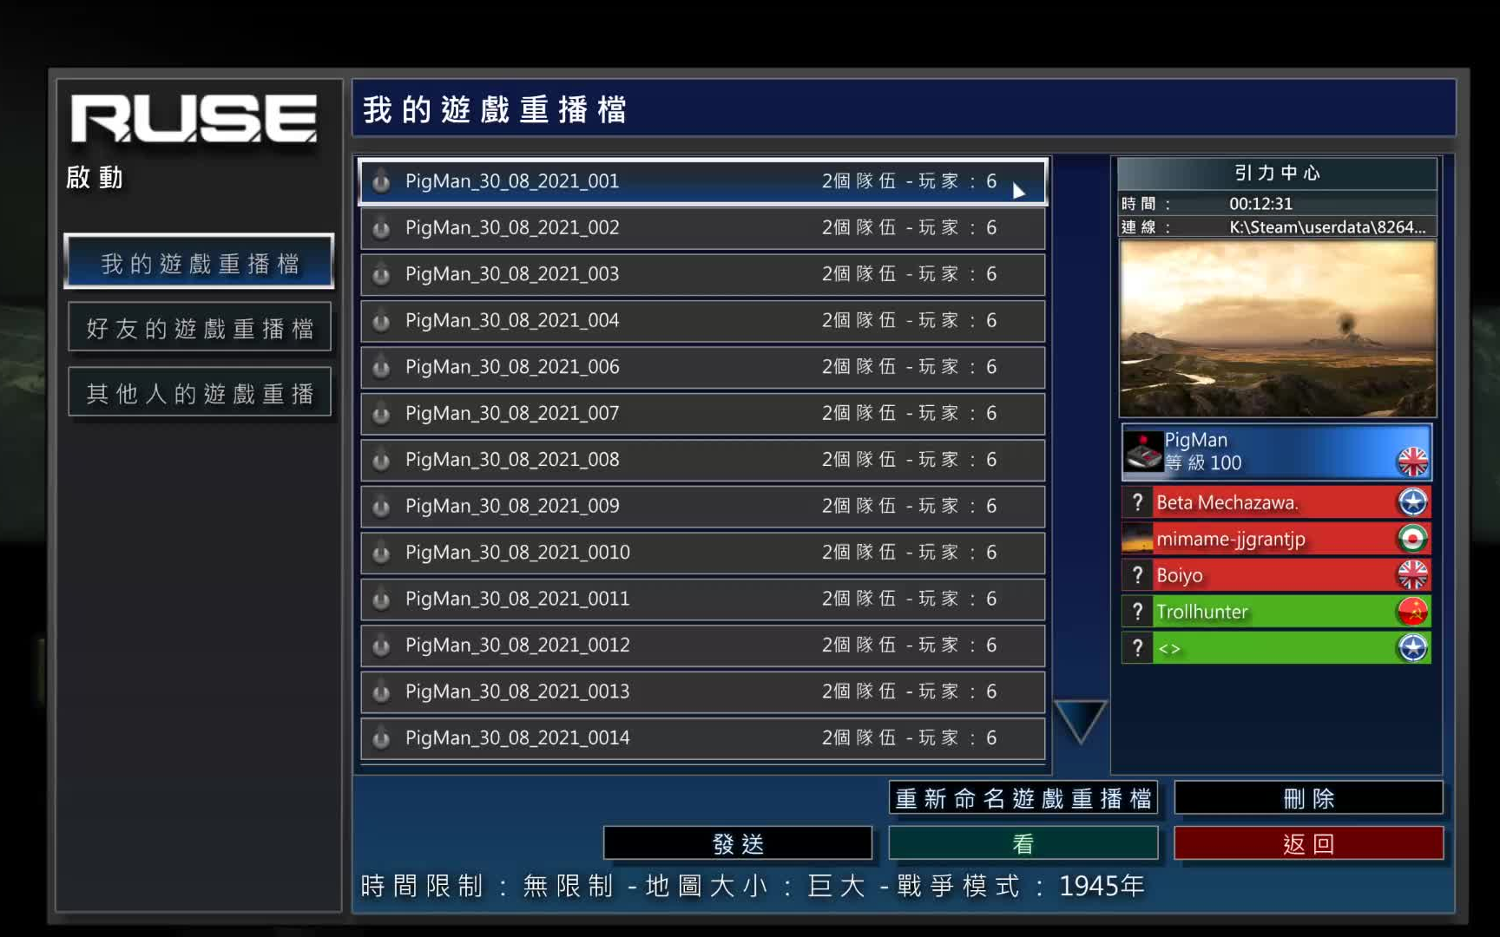Select replay row PigMan_30_08_2021_0012
Image resolution: width=1500 pixels, height=937 pixels.
pyautogui.click(x=703, y=645)
